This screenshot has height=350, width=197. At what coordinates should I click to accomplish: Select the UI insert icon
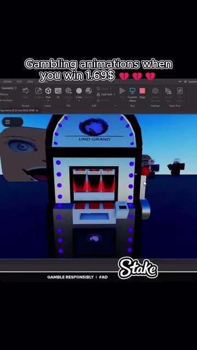coord(58,91)
